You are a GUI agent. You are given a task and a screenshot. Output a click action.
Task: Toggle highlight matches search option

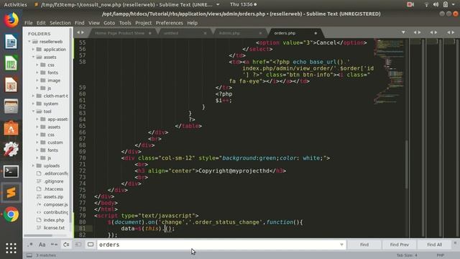coord(91,245)
